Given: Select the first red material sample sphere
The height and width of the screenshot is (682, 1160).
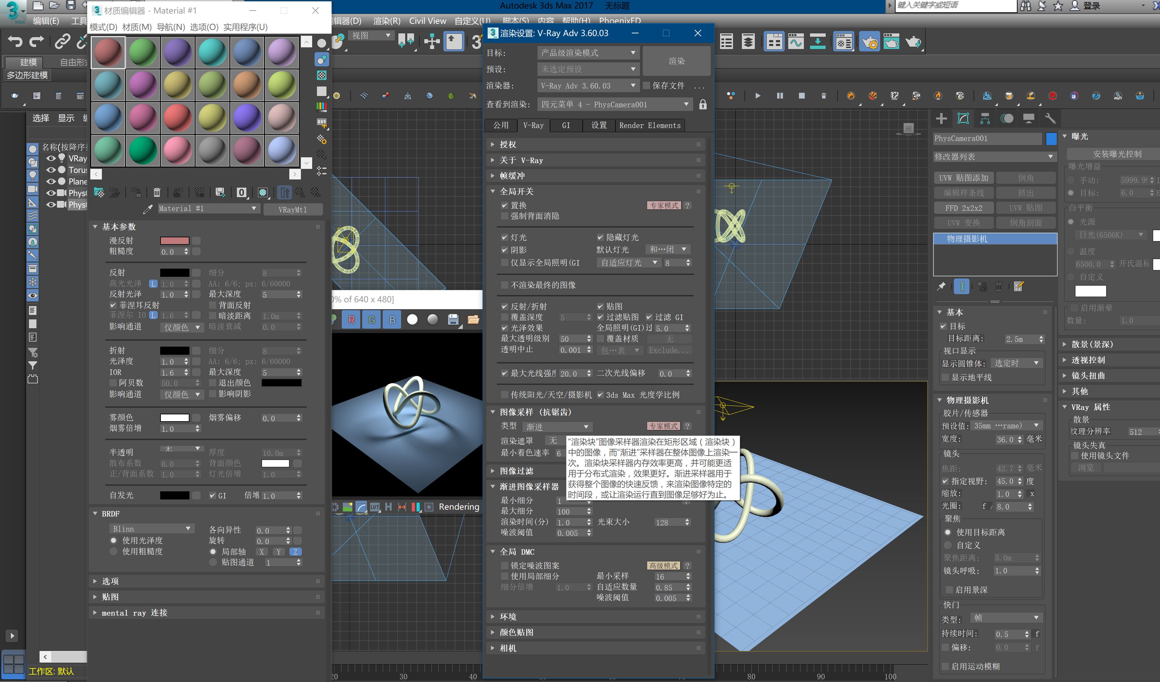Looking at the screenshot, I should tap(108, 52).
